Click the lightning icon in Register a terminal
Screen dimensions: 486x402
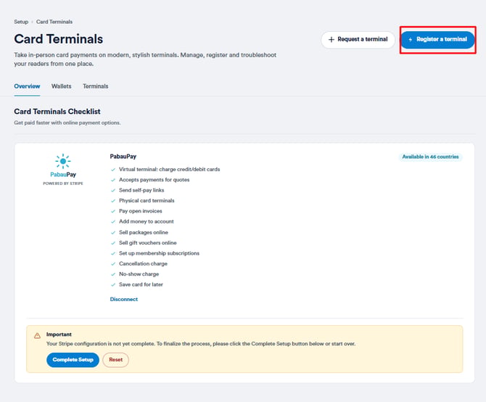pos(411,40)
